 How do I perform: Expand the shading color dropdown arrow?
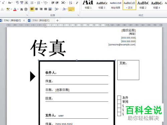(67, 9)
